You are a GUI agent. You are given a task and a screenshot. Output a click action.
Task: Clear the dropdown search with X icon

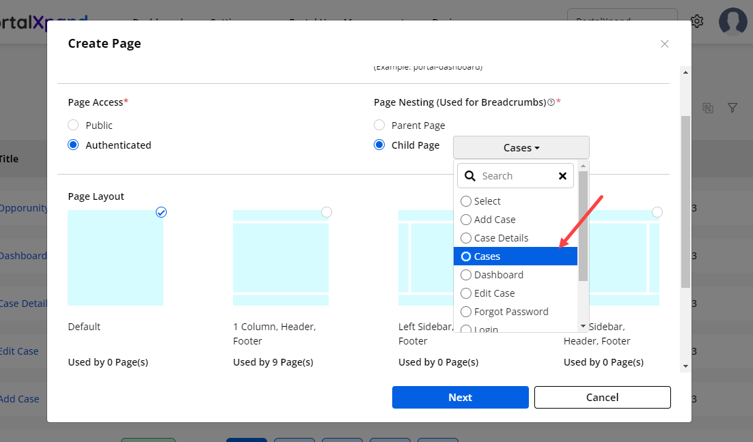point(562,176)
